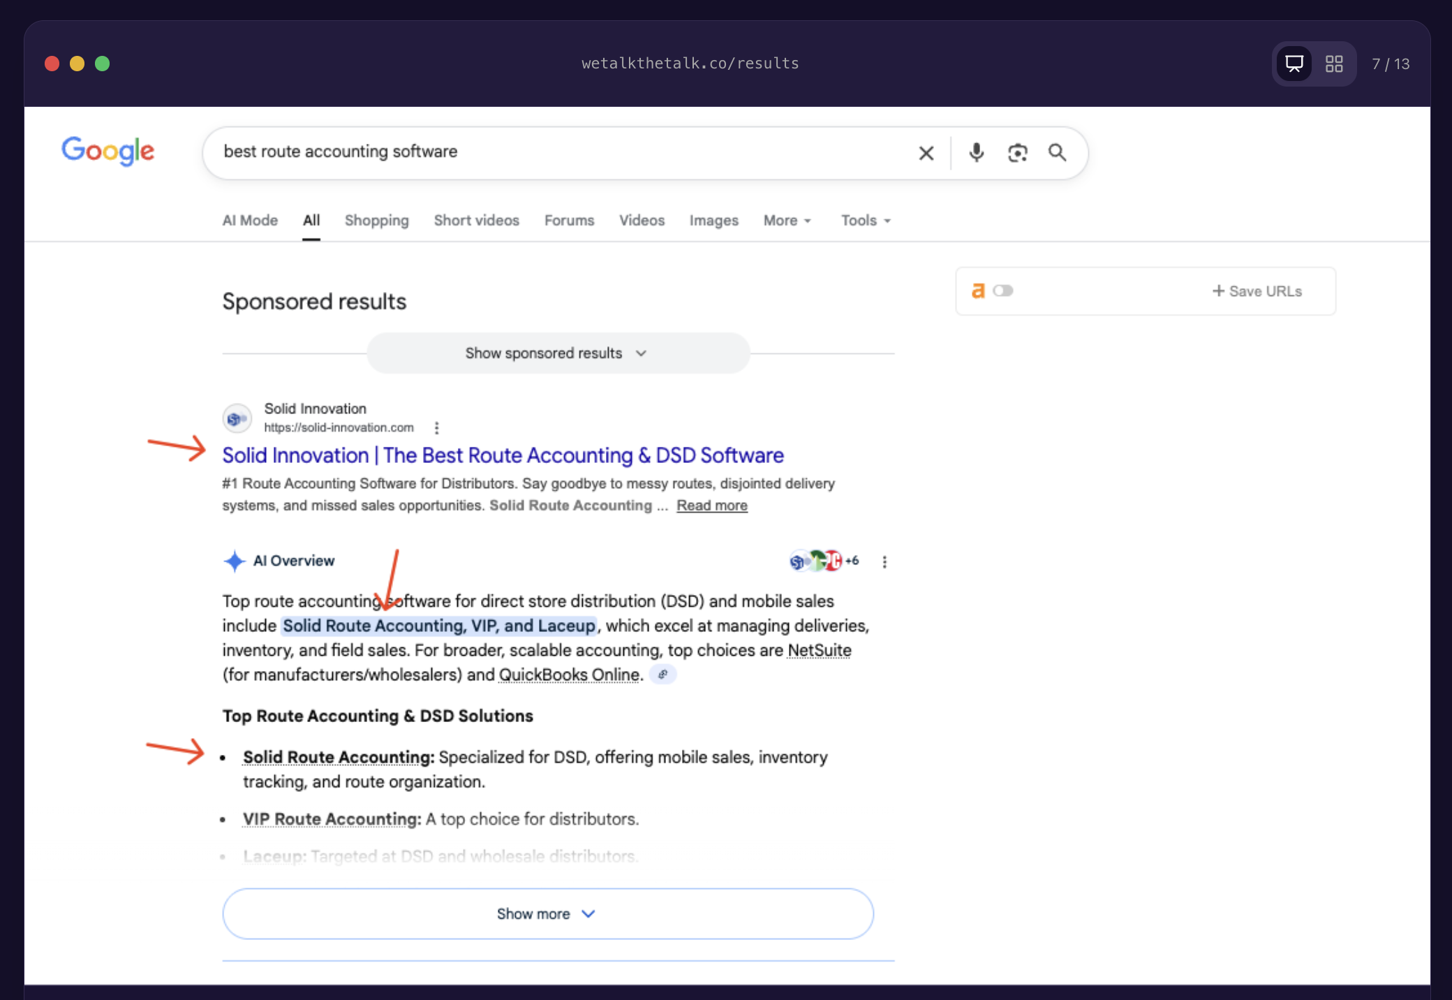Click the Save URLs button
Screen dimensions: 1452x1000
pyautogui.click(x=1257, y=291)
